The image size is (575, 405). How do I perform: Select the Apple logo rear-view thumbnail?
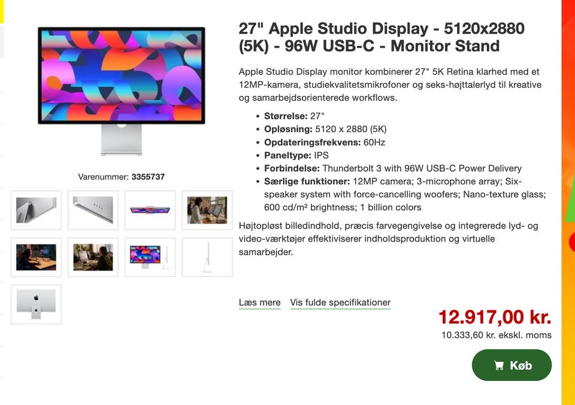(37, 304)
